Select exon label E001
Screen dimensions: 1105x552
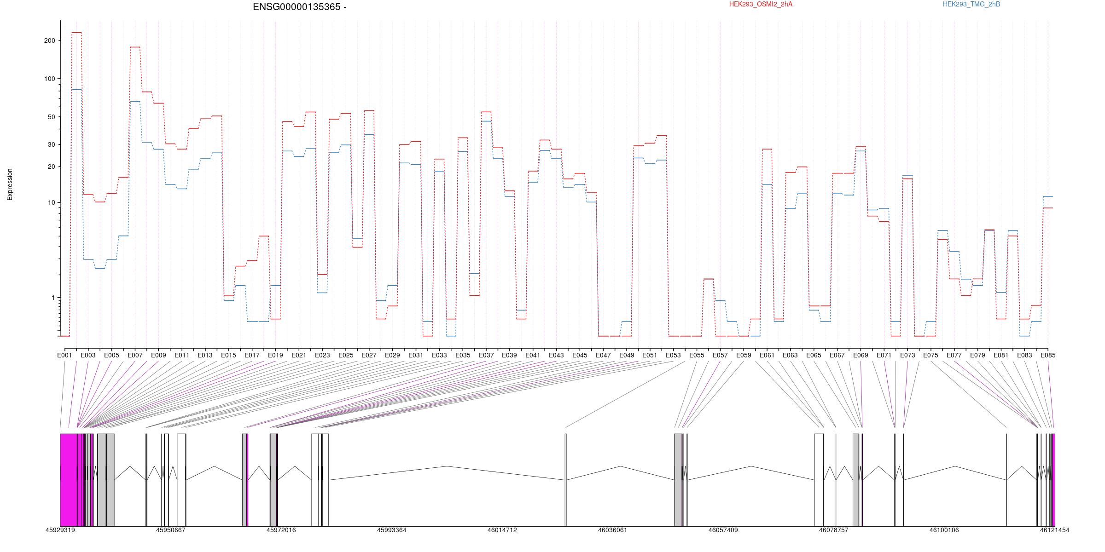(64, 355)
